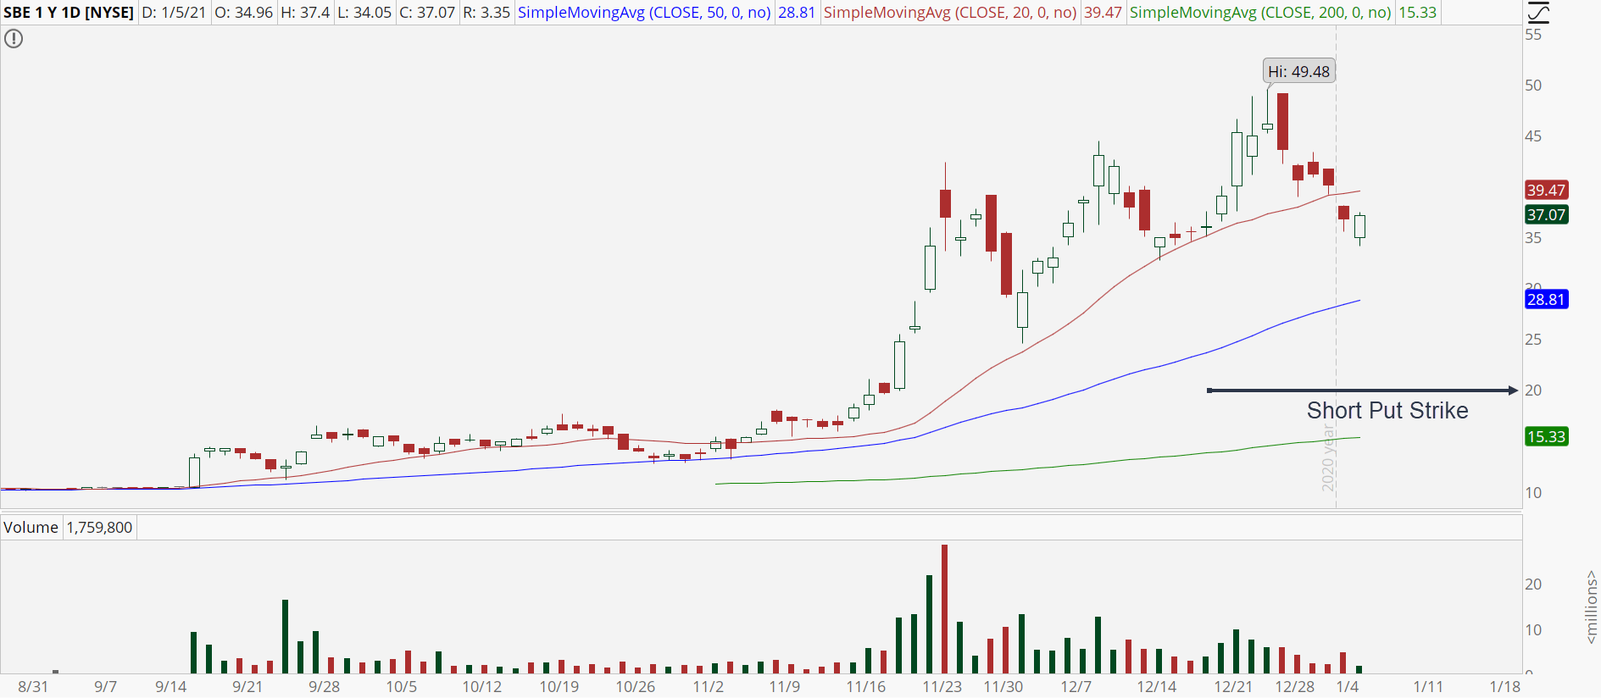Image resolution: width=1601 pixels, height=698 pixels.
Task: Click the 12/21 date on the time axis
Action: 1234,686
